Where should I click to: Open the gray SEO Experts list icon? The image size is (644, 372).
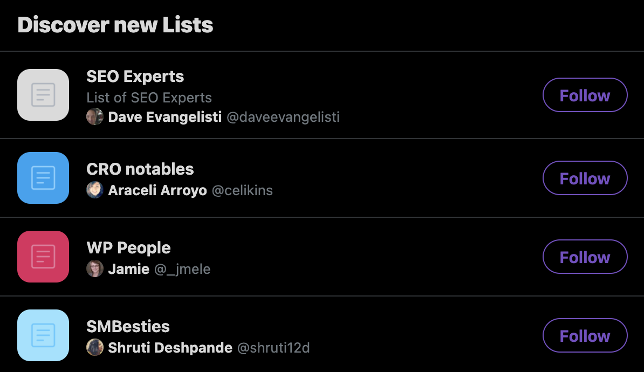[43, 95]
